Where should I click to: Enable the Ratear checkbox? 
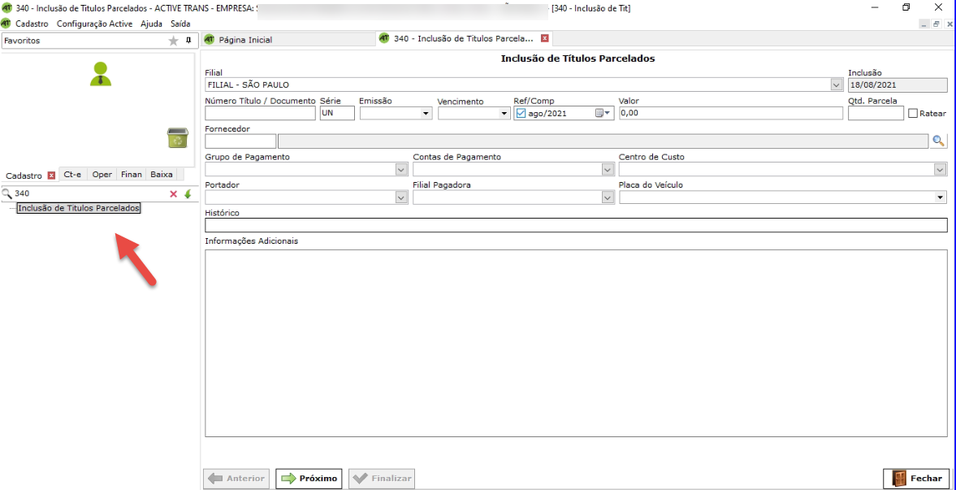pos(913,114)
